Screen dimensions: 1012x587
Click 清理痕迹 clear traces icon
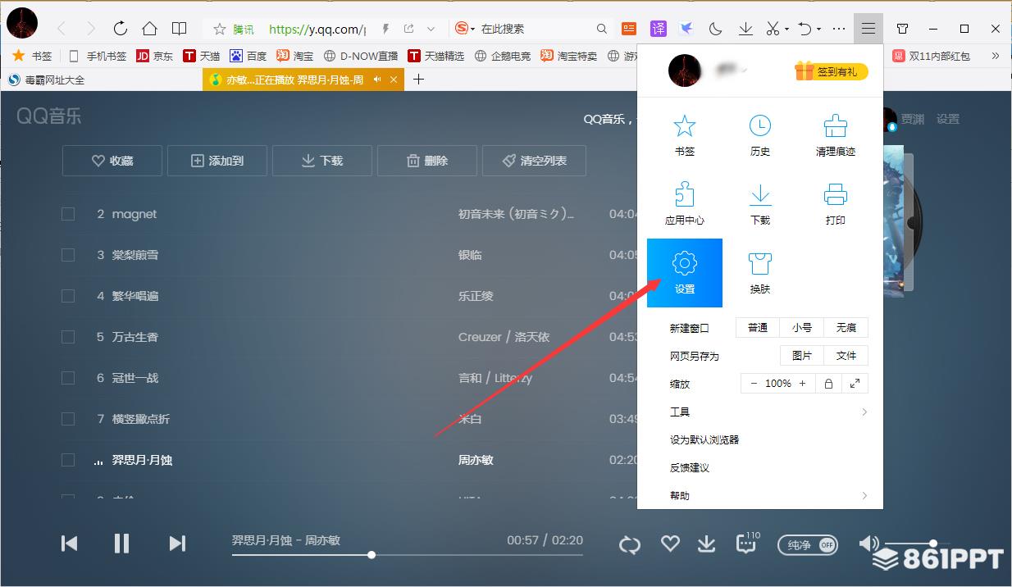[835, 135]
